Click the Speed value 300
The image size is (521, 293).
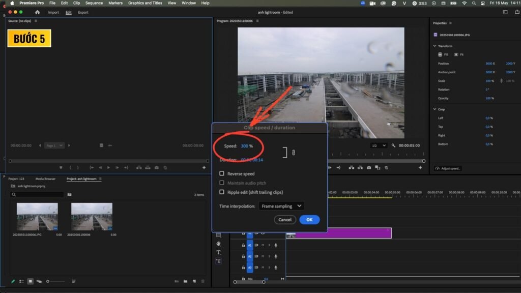point(245,146)
